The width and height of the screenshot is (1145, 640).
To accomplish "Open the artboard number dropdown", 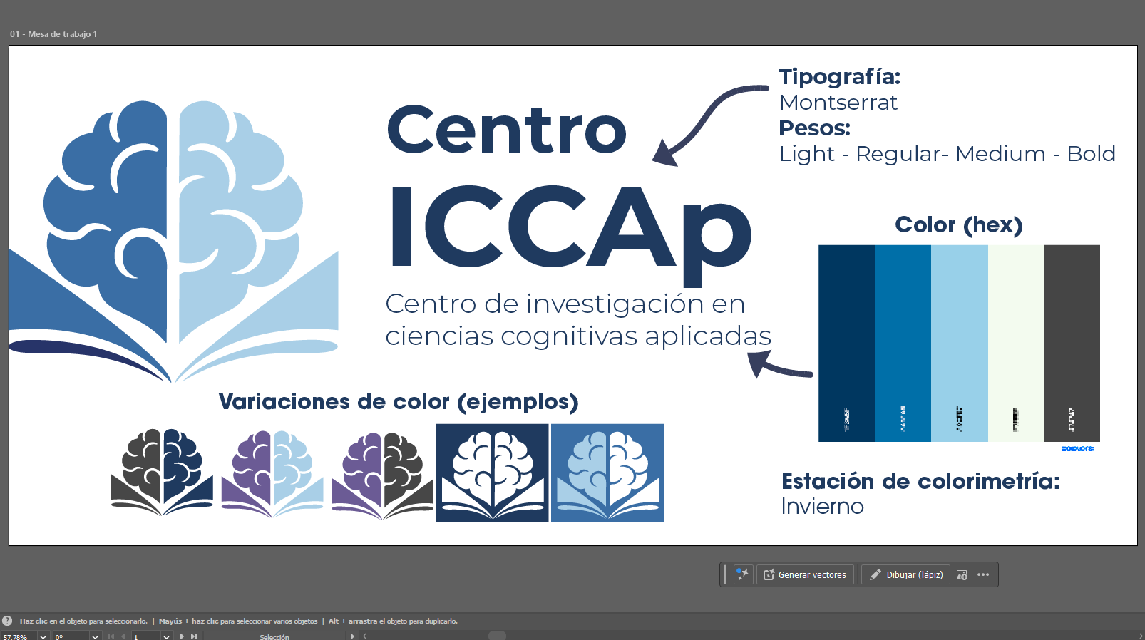I will click(166, 636).
